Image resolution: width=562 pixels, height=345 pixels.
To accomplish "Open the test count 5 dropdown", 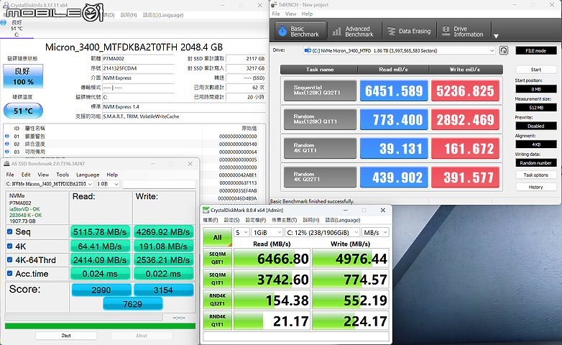I will point(241,232).
